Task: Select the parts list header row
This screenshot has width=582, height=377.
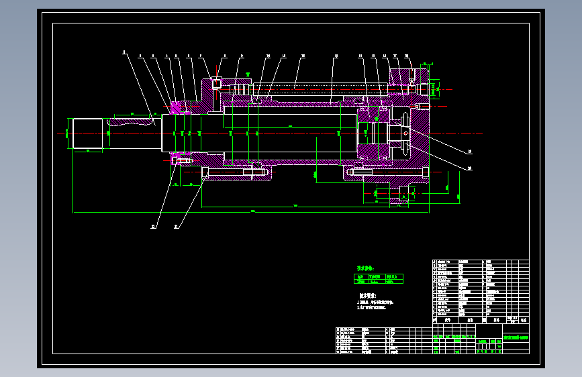Action: pyautogui.click(x=481, y=320)
